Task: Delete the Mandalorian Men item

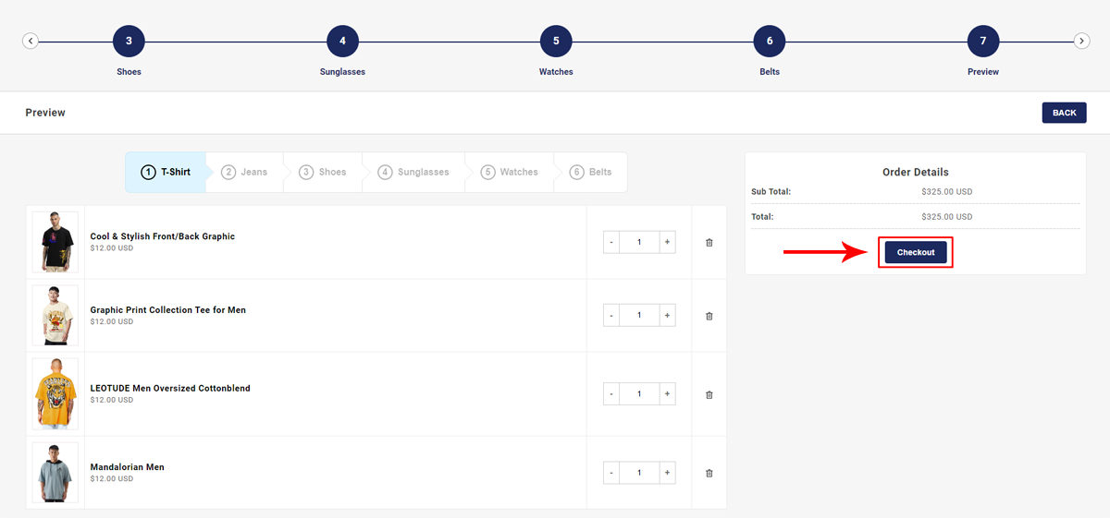Action: pyautogui.click(x=709, y=473)
